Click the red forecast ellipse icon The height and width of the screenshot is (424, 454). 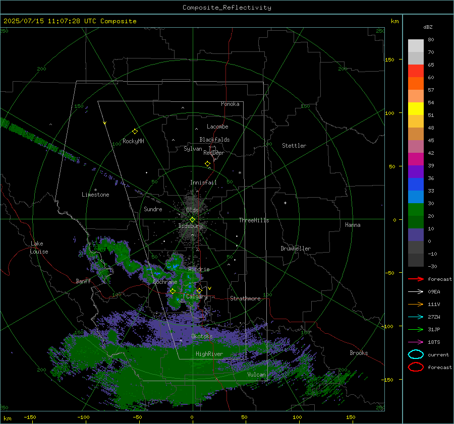(416, 367)
